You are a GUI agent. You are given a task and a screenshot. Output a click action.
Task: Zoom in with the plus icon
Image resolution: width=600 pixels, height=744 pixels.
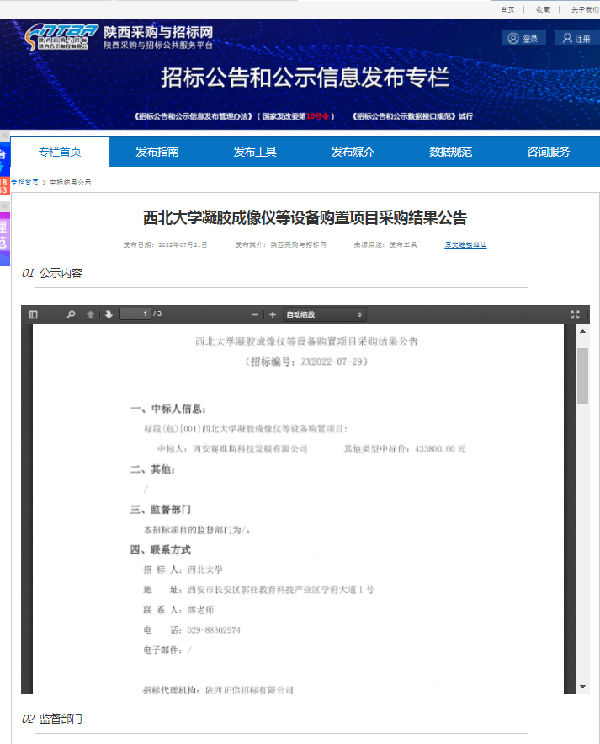point(273,314)
